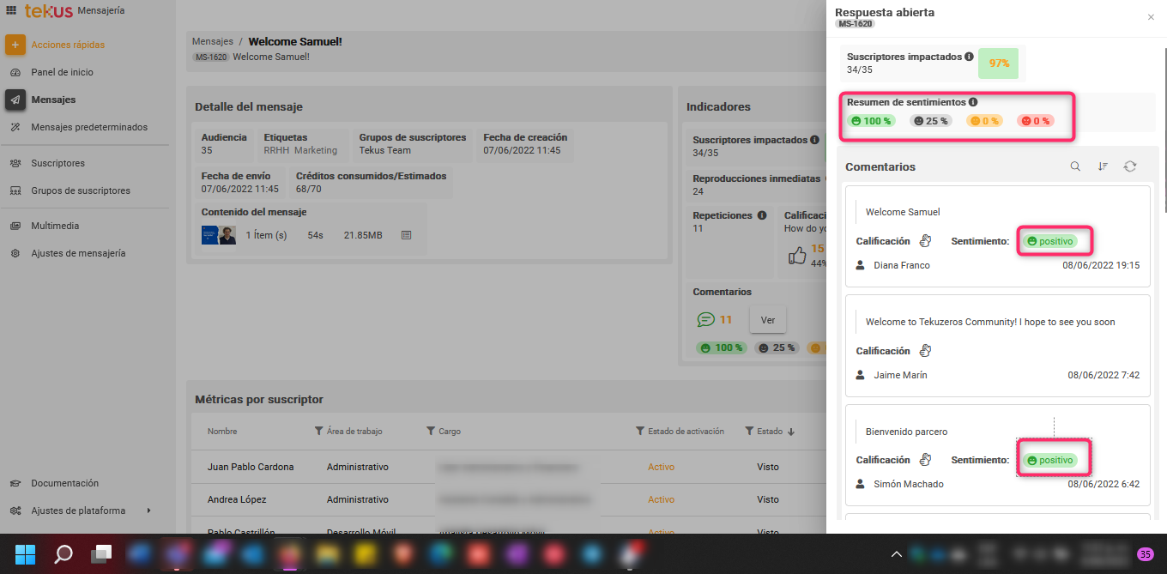Screen dimensions: 1167x574
Task: Click the sort icon in Comentarios
Action: (x=1103, y=166)
